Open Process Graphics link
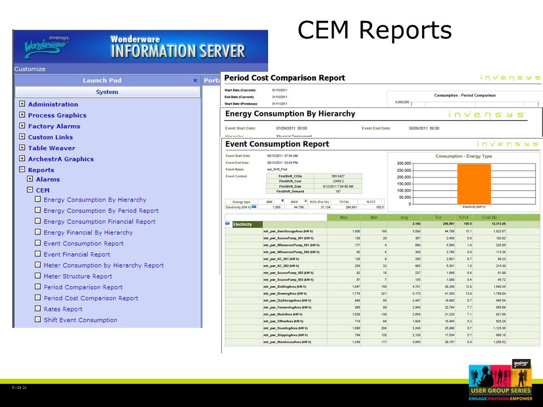Screen dimensions: 543x407 pyautogui.click(x=57, y=115)
